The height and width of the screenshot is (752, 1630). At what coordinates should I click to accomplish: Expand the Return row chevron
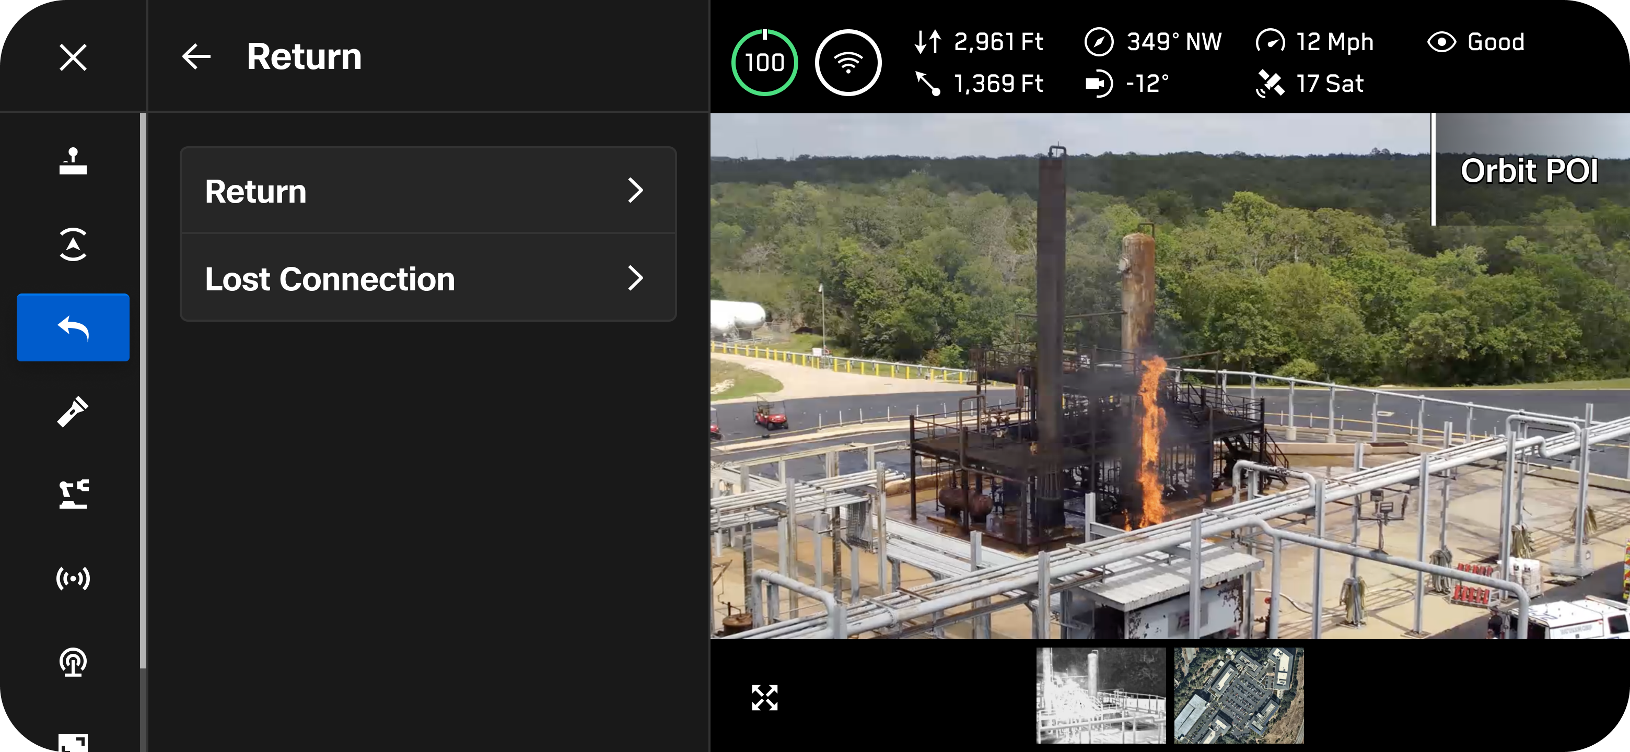[635, 191]
